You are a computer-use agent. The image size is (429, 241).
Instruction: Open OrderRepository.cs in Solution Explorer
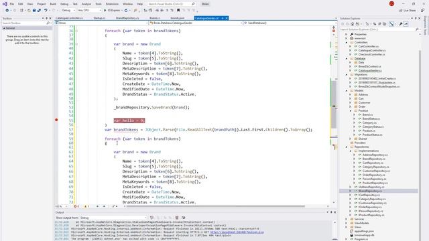click(x=374, y=175)
